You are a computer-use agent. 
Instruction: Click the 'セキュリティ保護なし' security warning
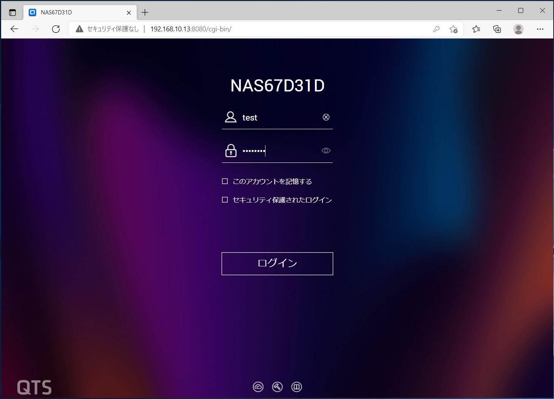(x=107, y=29)
